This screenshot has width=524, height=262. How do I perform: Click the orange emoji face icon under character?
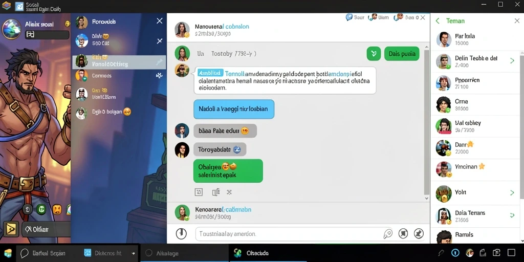click(x=57, y=209)
